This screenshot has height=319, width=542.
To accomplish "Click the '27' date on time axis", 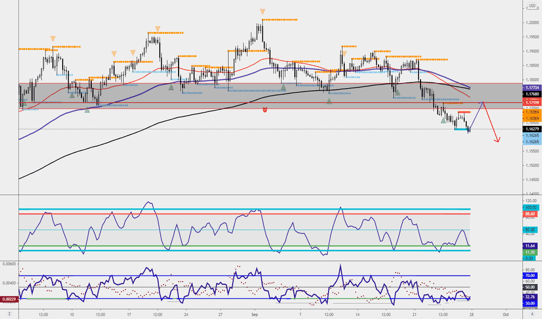I will [x=220, y=314].
